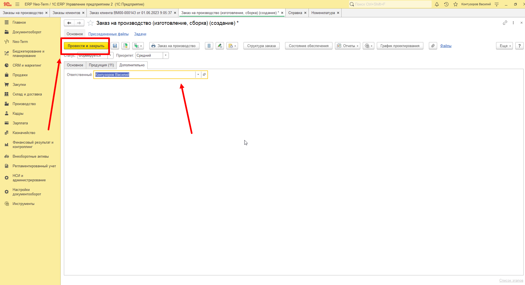The width and height of the screenshot is (525, 285).
Task: Expand the Ответственный field dropdown arrow
Action: tap(198, 75)
